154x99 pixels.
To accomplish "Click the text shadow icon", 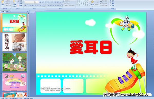I will (35, 6).
